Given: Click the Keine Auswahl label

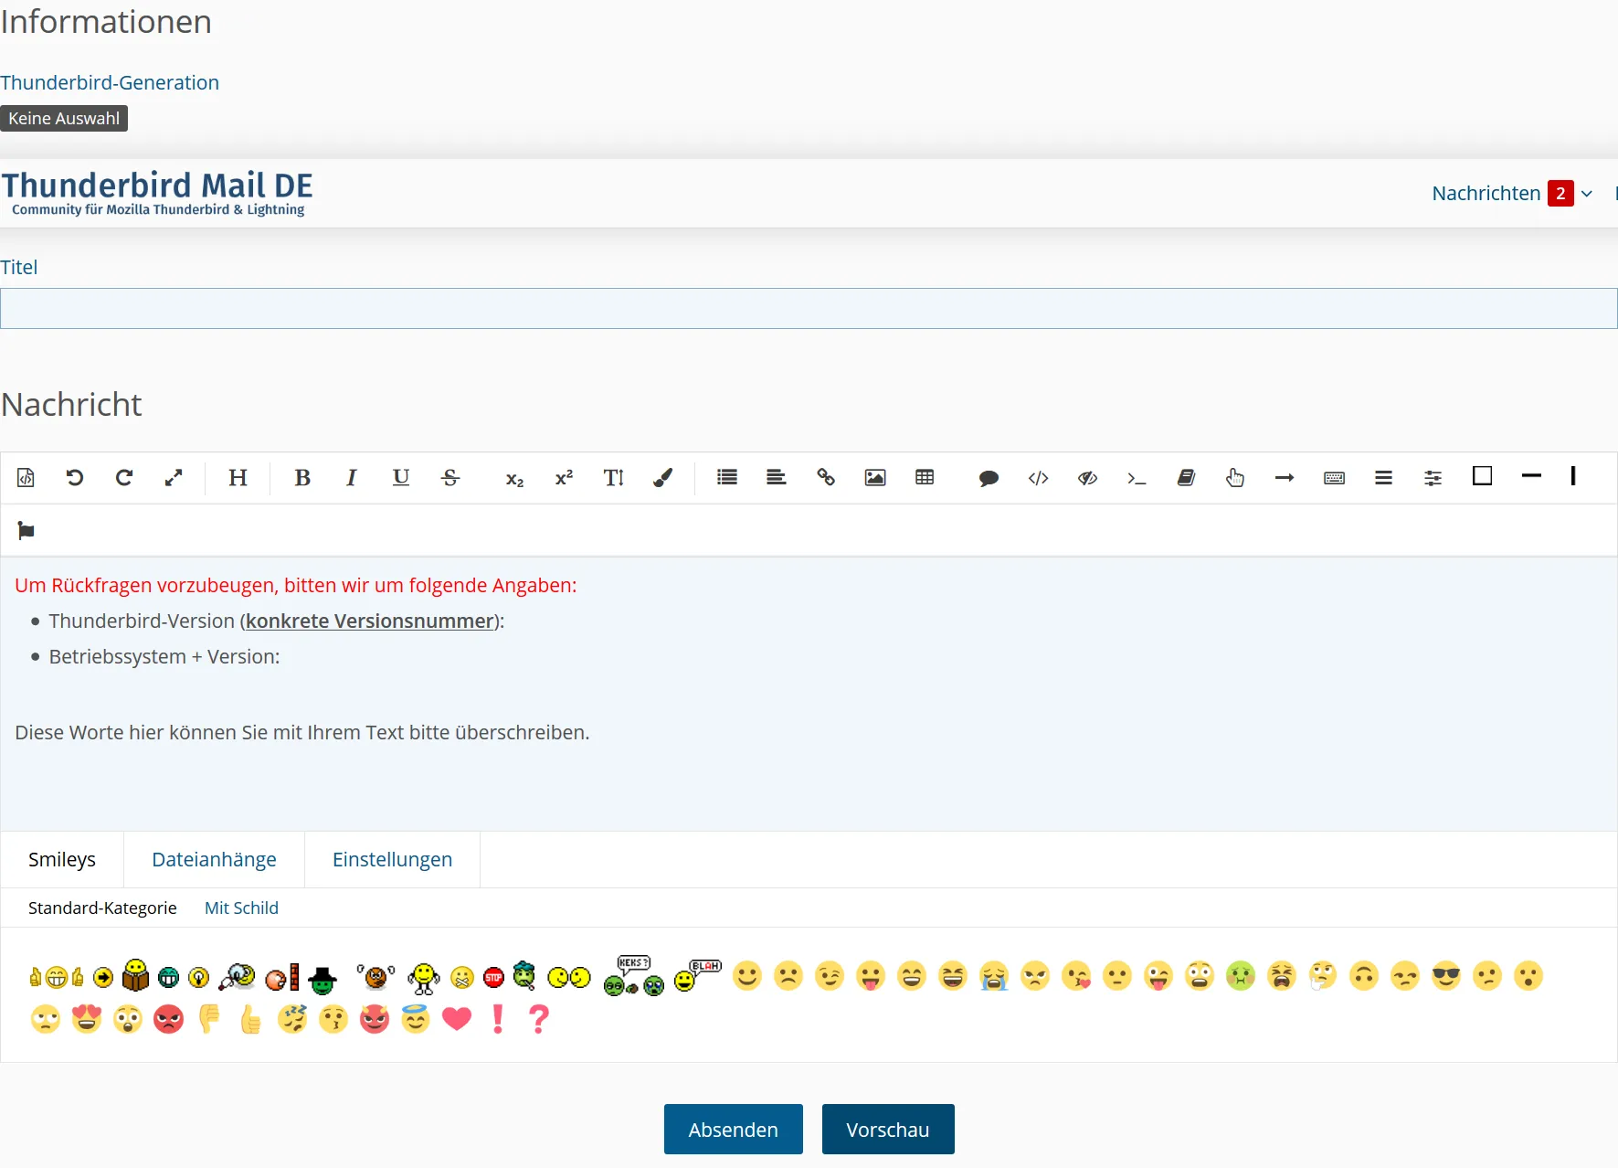Looking at the screenshot, I should coord(64,119).
